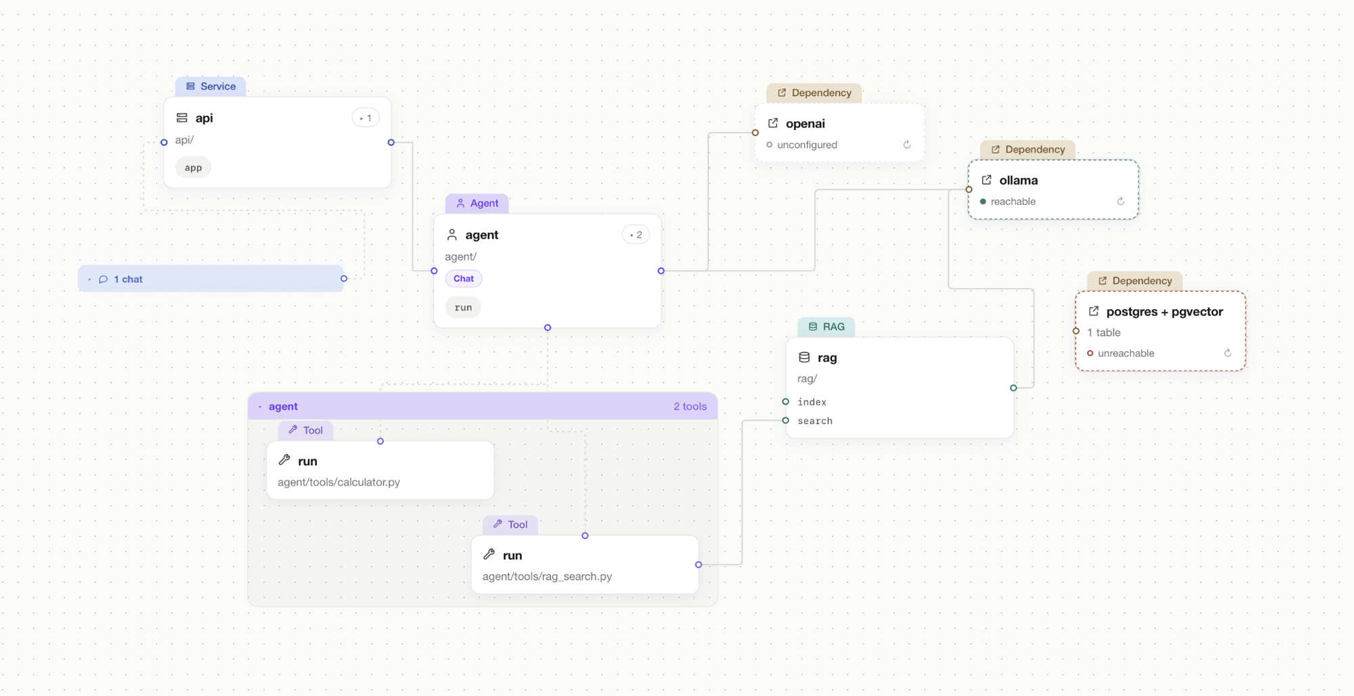Image resolution: width=1354 pixels, height=696 pixels.
Task: Select the Dependency tag above postgres + pgvector
Action: (1135, 281)
